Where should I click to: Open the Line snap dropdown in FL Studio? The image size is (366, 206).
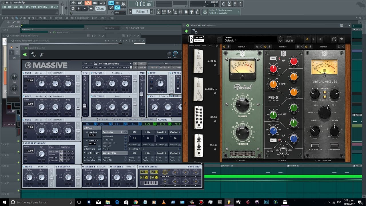121,13
